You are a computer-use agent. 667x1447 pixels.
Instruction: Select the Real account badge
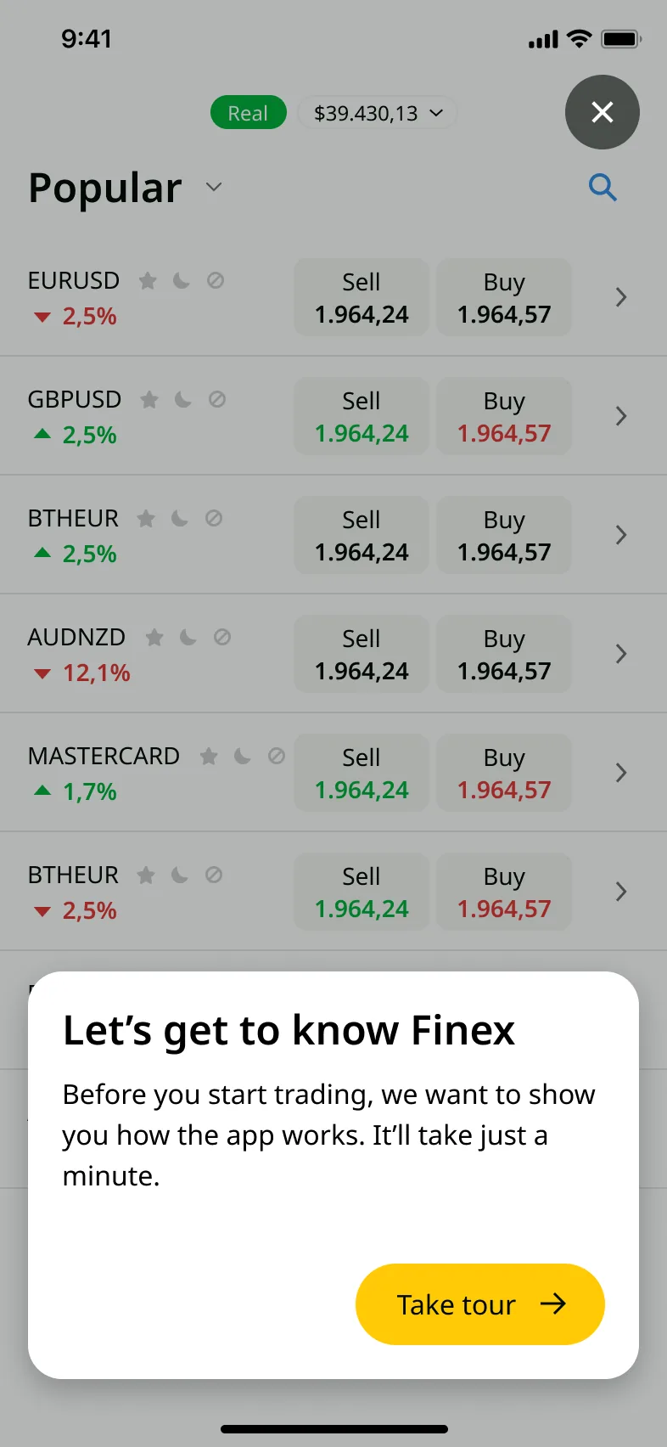click(x=248, y=113)
